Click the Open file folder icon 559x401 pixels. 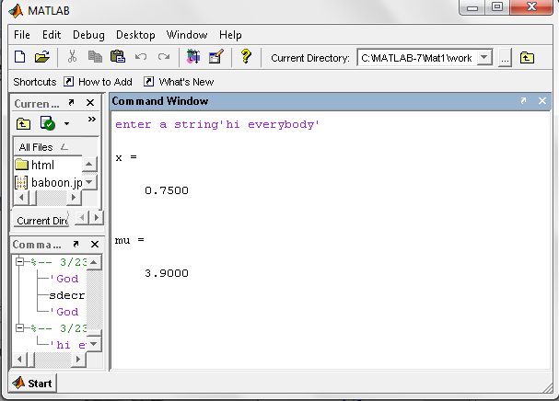(x=41, y=57)
